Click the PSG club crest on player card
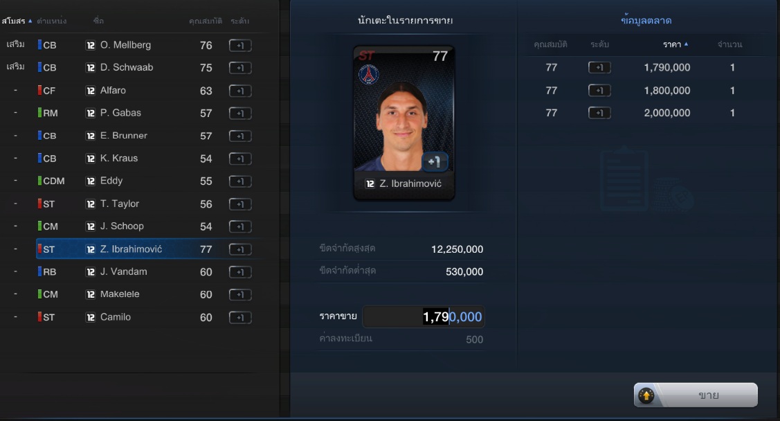780x421 pixels. [x=369, y=75]
